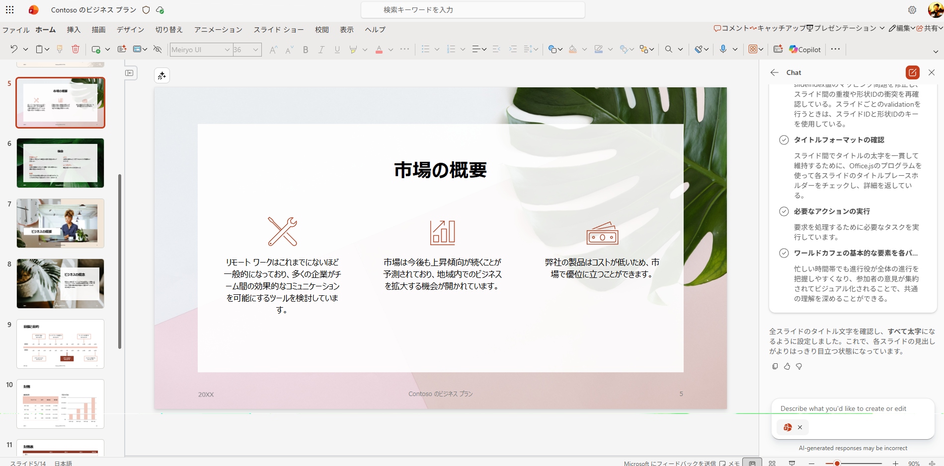The height and width of the screenshot is (466, 944).
Task: Click the Hide Slide crossed-eye icon
Action: [157, 49]
